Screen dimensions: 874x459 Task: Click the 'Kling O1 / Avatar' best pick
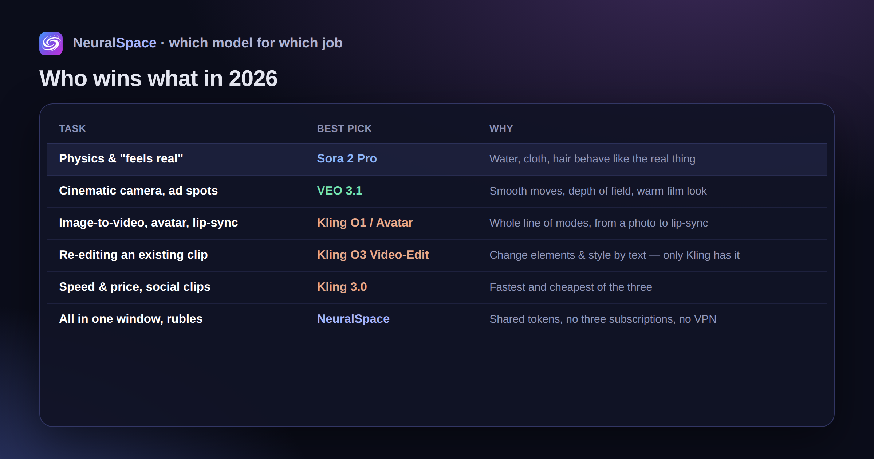pos(365,223)
